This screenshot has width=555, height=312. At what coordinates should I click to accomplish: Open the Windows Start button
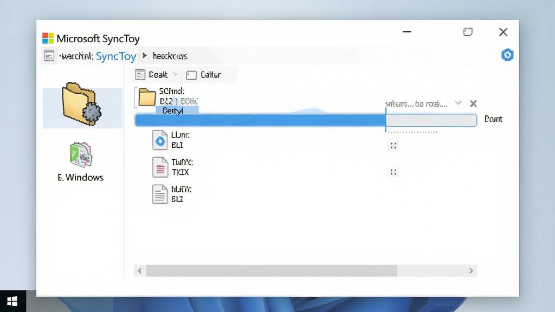point(12,301)
